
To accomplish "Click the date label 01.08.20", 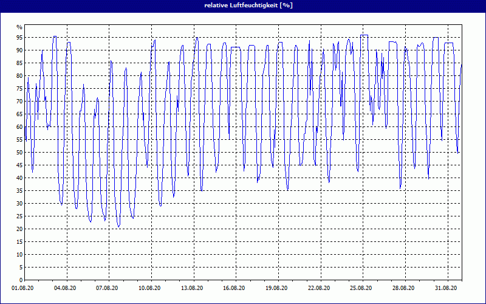I will 22,288.
